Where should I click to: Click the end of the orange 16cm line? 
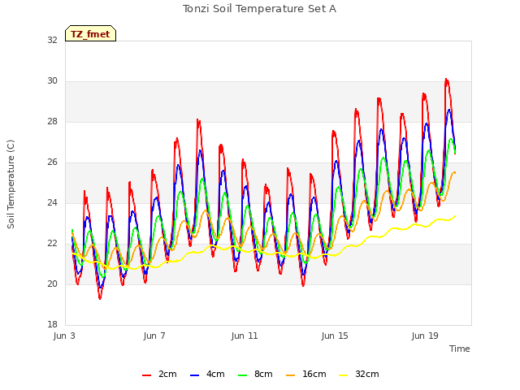pos(455,172)
